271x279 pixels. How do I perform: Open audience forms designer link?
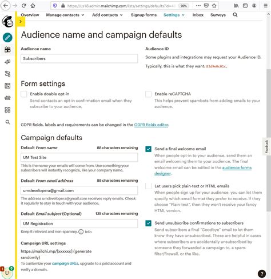click(x=237, y=168)
